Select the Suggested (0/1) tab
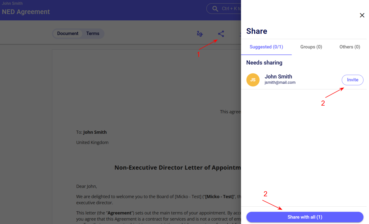Screen dimensions: 369x224 pyautogui.click(x=266, y=47)
